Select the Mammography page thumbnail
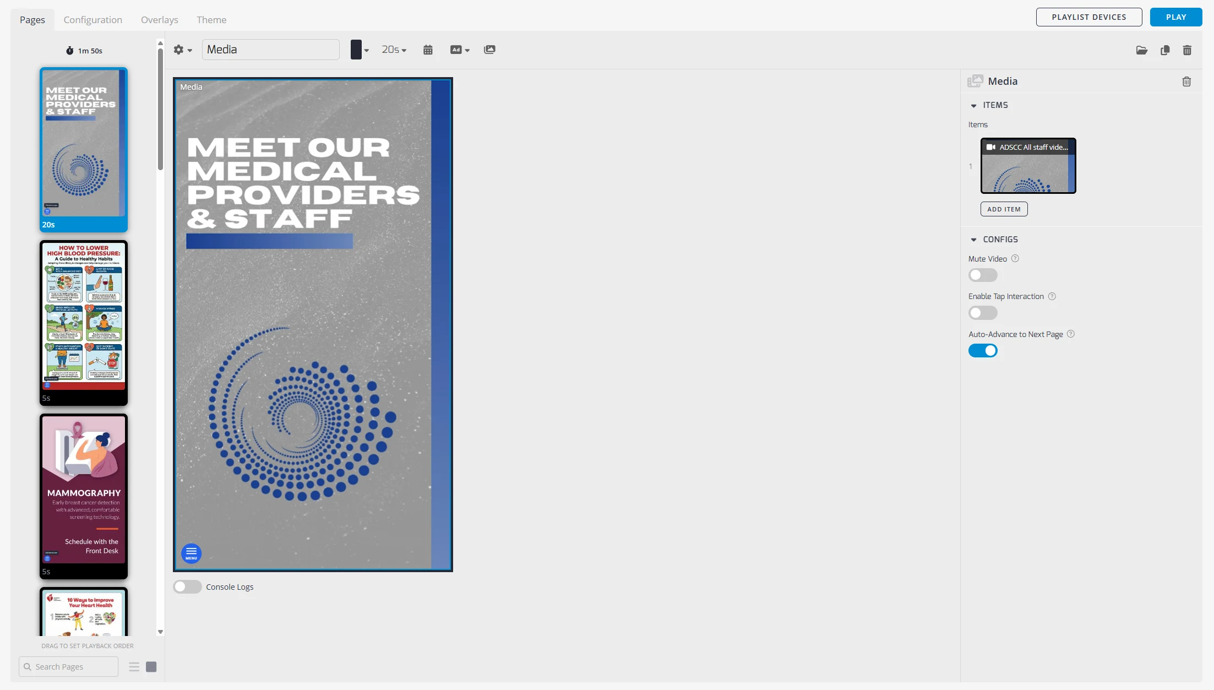Viewport: 1214px width, 690px height. 84,496
